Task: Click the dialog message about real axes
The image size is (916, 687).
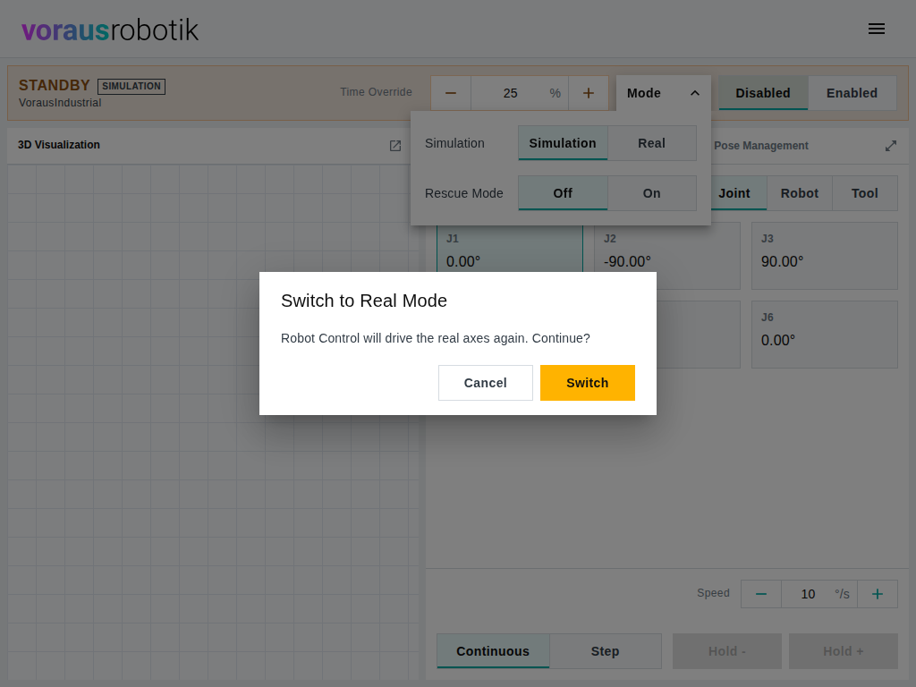Action: tap(436, 338)
